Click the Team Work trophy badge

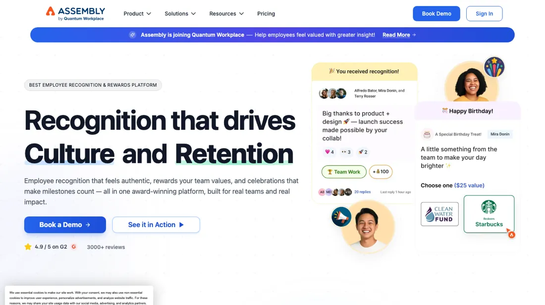[344, 172]
